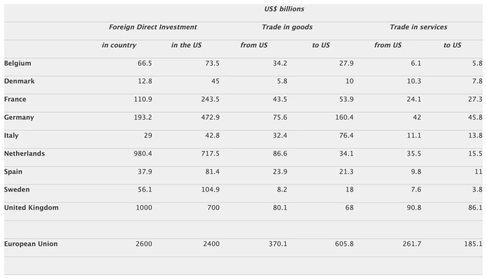Select the 'Trade in goods' header
Viewport: 486px width, 278px height.
[x=287, y=27]
